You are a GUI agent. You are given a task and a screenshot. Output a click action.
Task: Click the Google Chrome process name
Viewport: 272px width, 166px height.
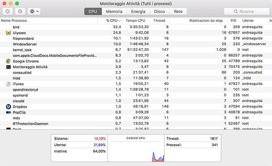tap(26, 61)
